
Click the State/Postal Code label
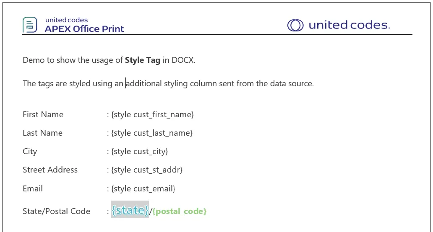pyautogui.click(x=56, y=211)
